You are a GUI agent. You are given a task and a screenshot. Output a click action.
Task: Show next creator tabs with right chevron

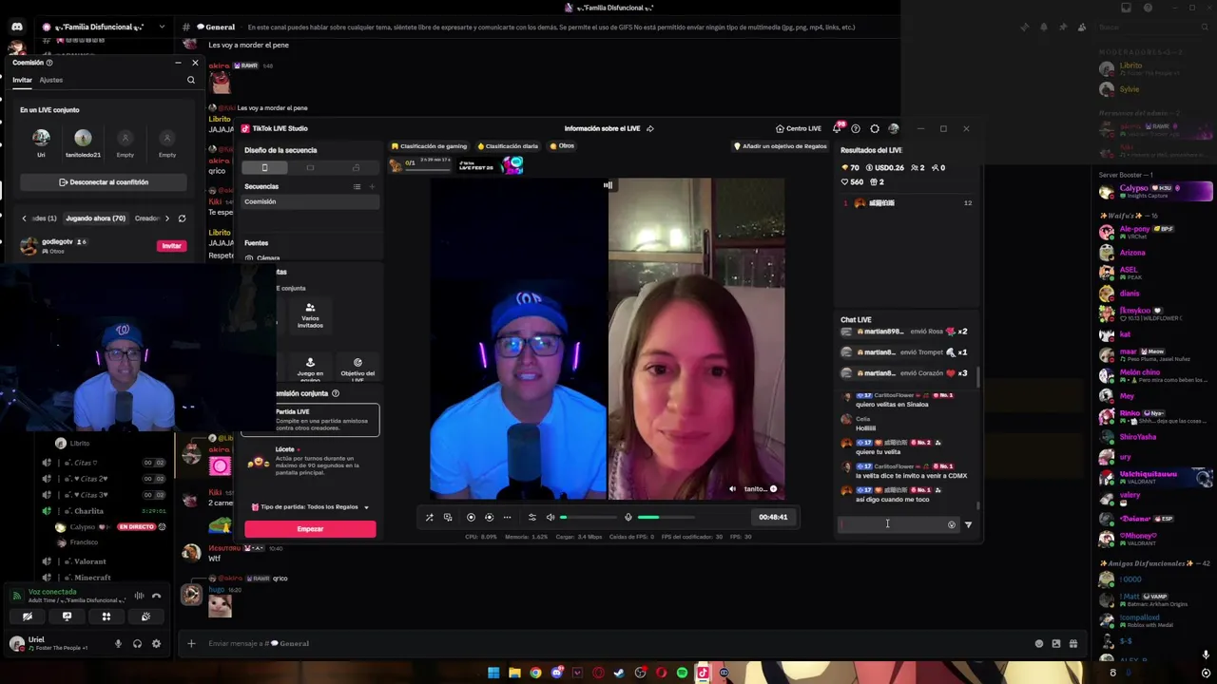[x=167, y=218]
